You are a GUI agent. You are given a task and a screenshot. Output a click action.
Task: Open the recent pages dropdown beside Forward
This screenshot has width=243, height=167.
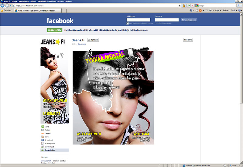(10, 6)
